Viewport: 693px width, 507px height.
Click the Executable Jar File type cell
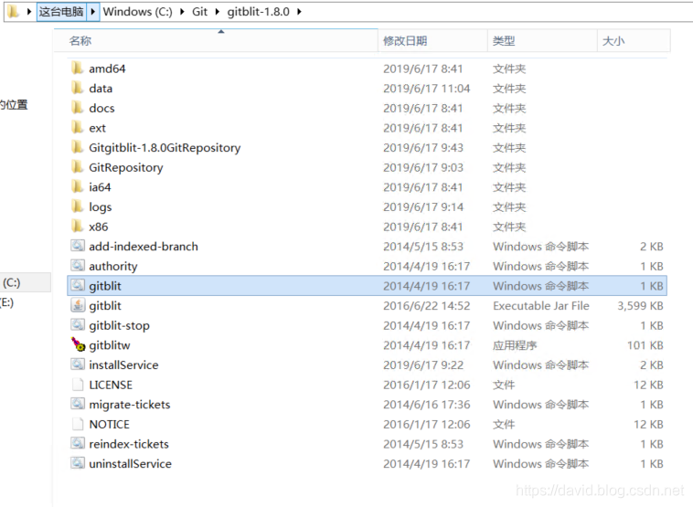click(541, 306)
